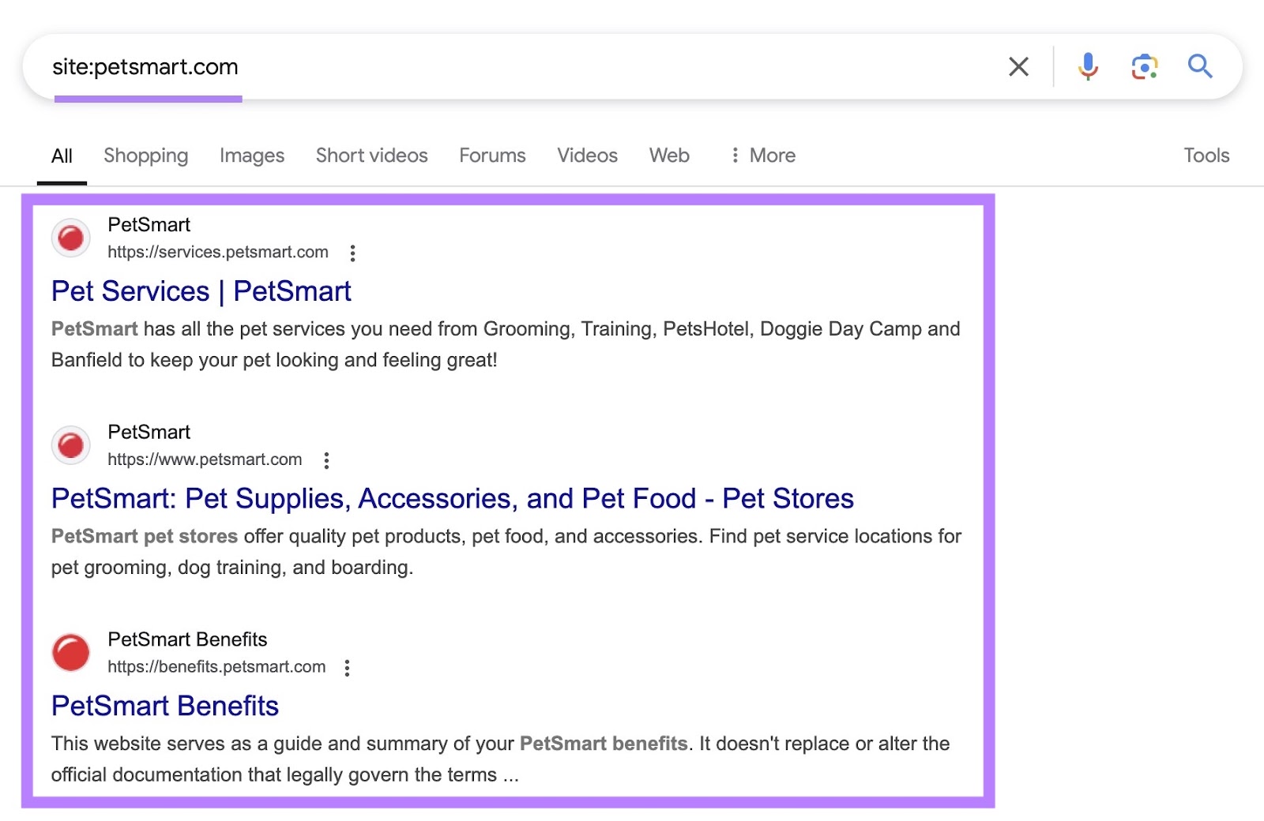
Task: Switch to the Shopping tab
Action: [145, 156]
